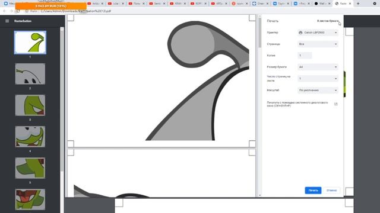
Task: Open the Размер бумаги A4 dropdown
Action: pos(318,67)
